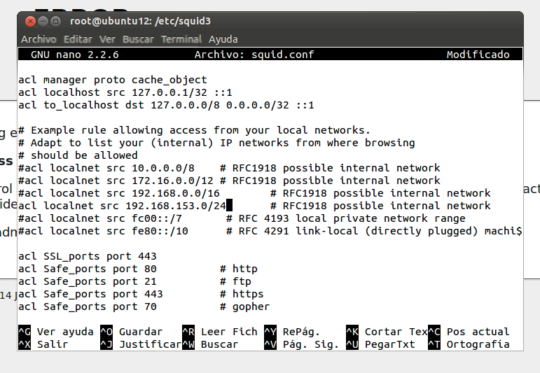The height and width of the screenshot is (373, 540).
Task: Open the Archivo menu
Action: [40, 39]
